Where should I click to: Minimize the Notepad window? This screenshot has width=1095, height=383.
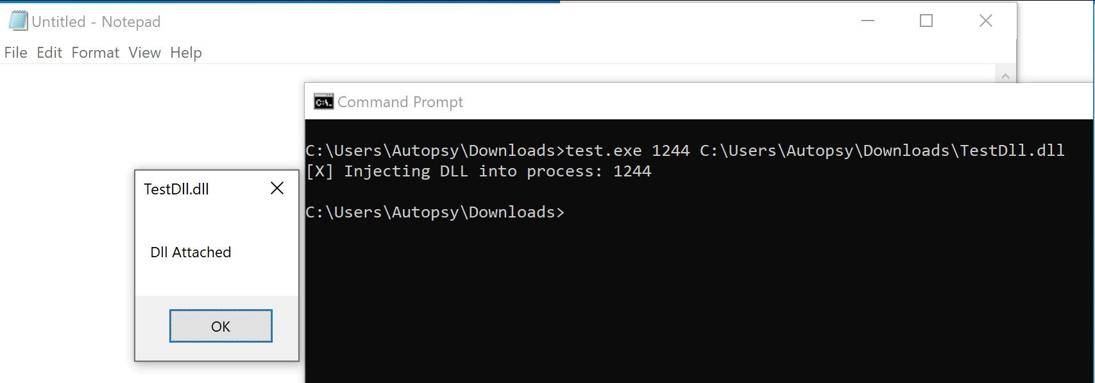tap(867, 21)
